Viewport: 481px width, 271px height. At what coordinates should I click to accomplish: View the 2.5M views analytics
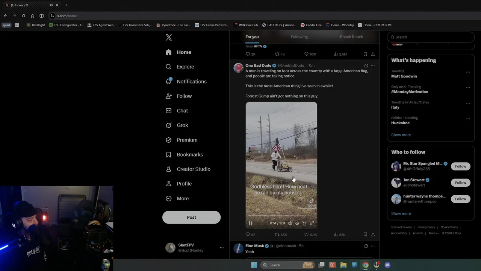pyautogui.click(x=340, y=54)
